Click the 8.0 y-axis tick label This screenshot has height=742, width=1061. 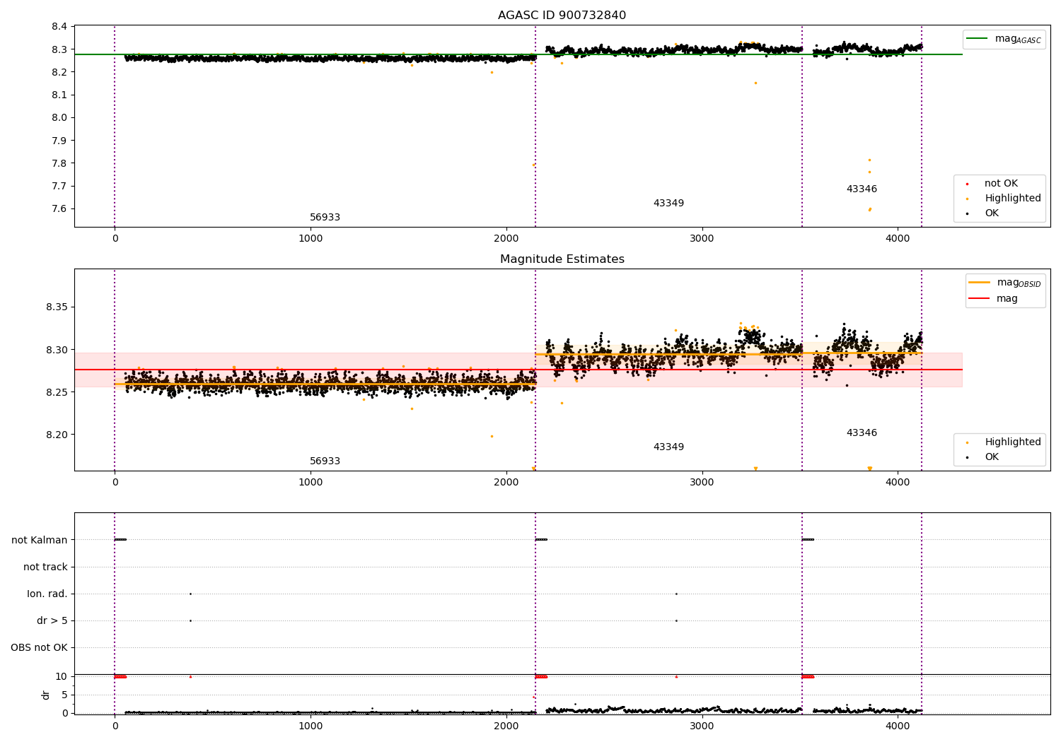point(59,117)
